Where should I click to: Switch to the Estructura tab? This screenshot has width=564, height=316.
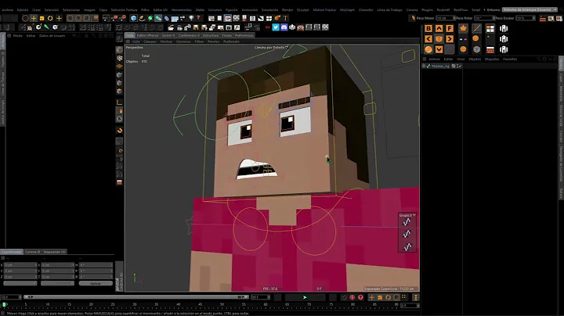click(x=211, y=35)
